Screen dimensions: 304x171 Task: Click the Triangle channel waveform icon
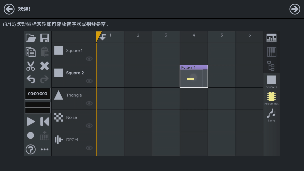(59, 95)
